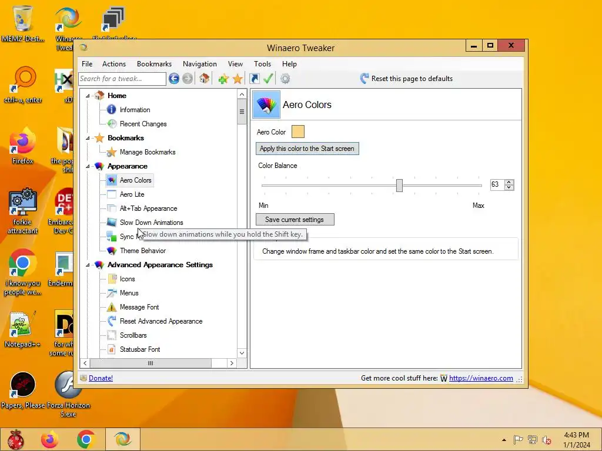Click the Information tree item icon
602x451 pixels.
[x=111, y=110]
